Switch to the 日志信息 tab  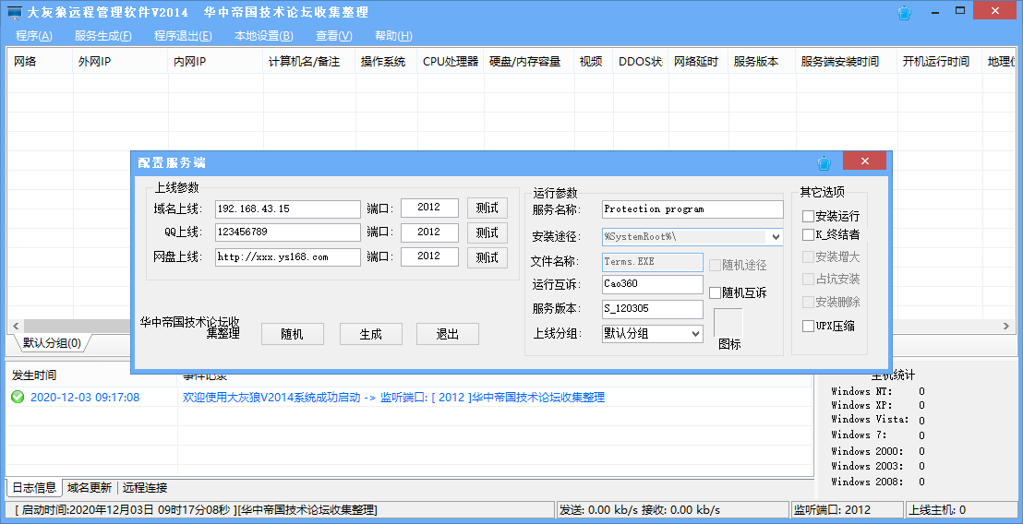[x=34, y=487]
